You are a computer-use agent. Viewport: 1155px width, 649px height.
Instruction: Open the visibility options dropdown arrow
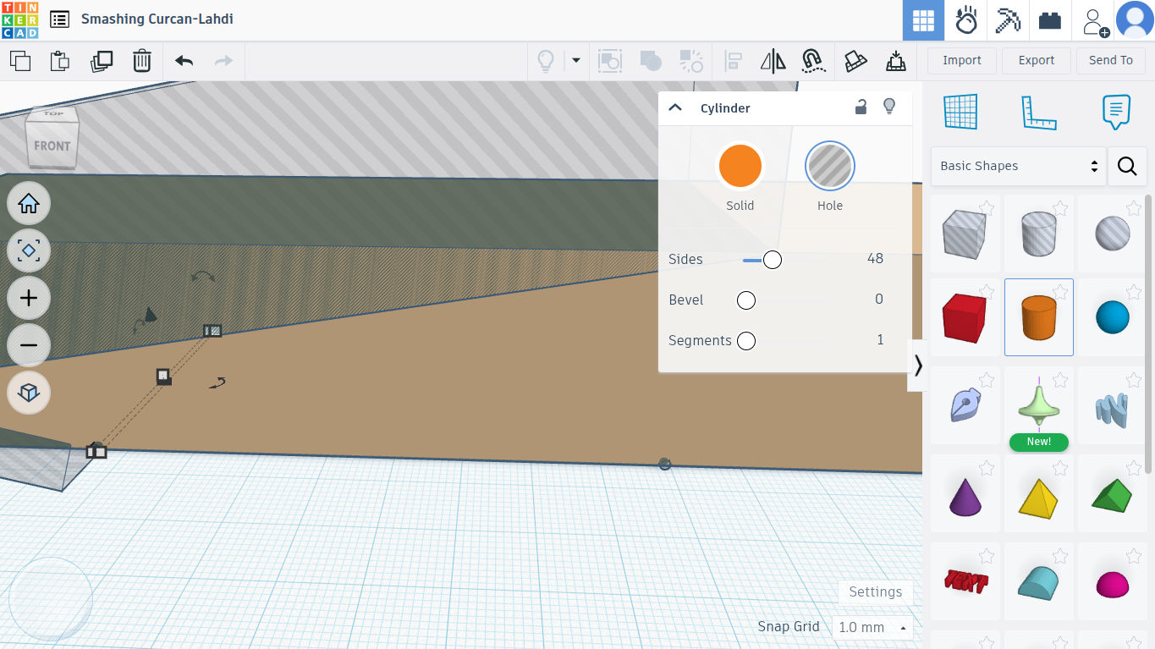[x=576, y=61]
